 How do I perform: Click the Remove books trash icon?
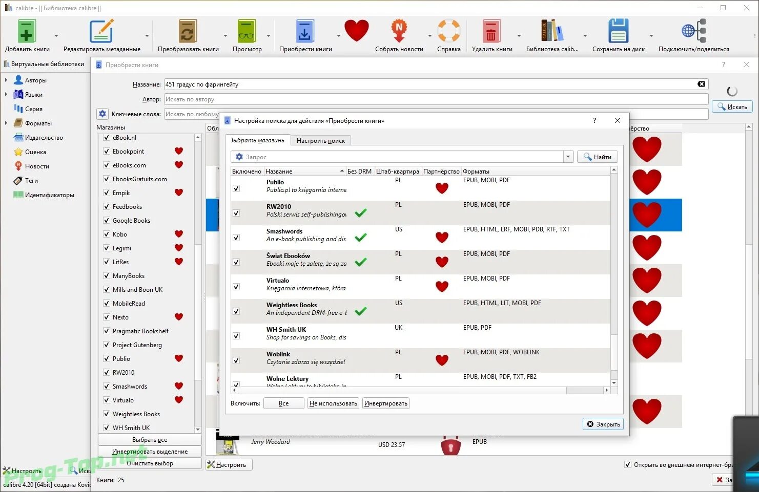click(491, 31)
